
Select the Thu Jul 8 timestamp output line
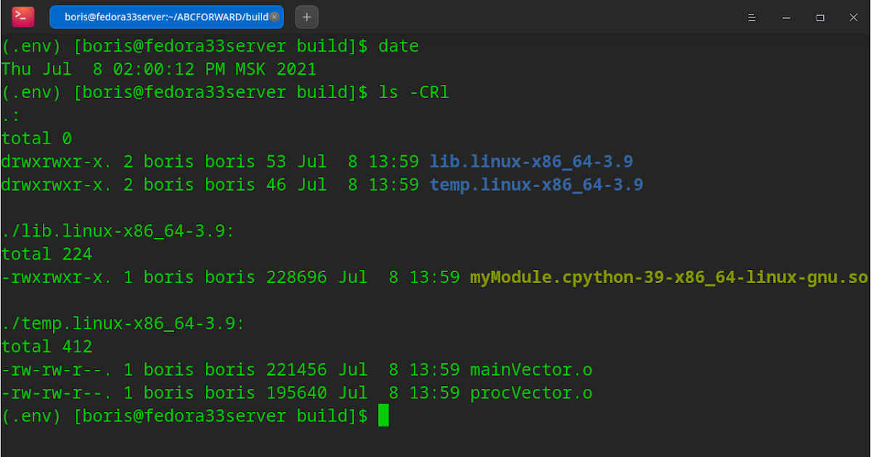[158, 69]
